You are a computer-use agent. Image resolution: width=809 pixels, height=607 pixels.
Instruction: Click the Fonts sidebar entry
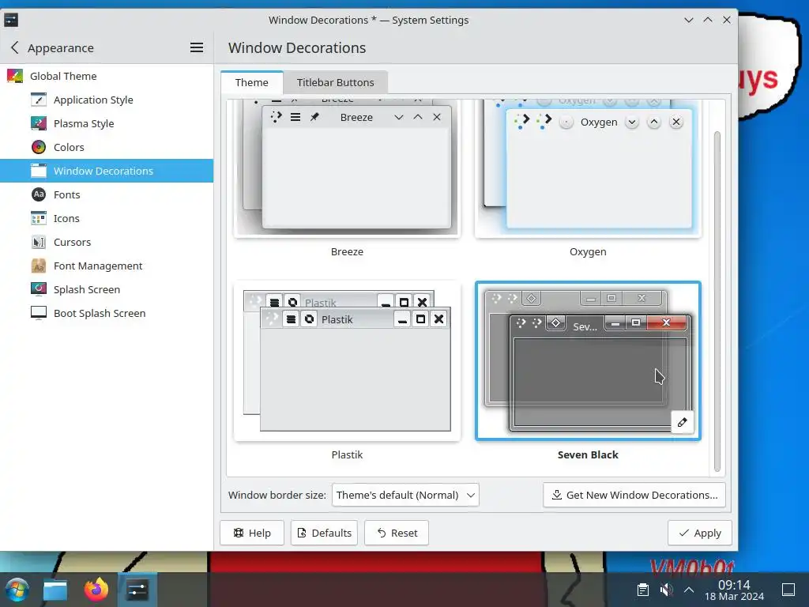107,194
